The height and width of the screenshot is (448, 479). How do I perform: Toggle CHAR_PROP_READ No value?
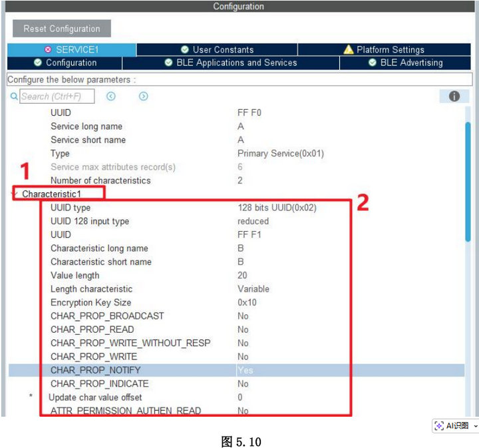click(x=243, y=330)
